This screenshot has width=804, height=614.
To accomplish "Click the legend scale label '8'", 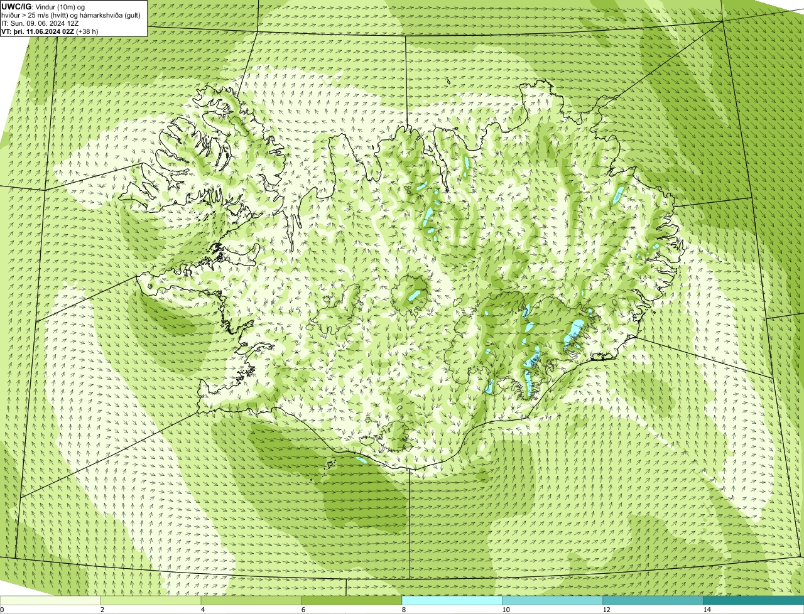I will pos(404,610).
